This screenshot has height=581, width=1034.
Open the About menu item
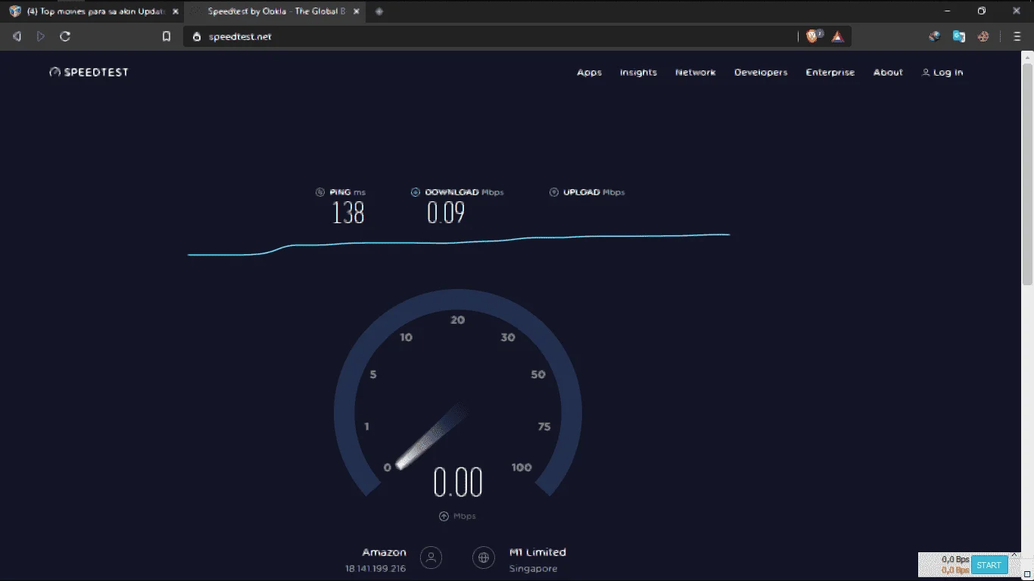pyautogui.click(x=888, y=73)
